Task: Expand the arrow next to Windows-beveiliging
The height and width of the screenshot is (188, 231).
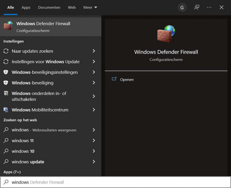Action: (94, 83)
